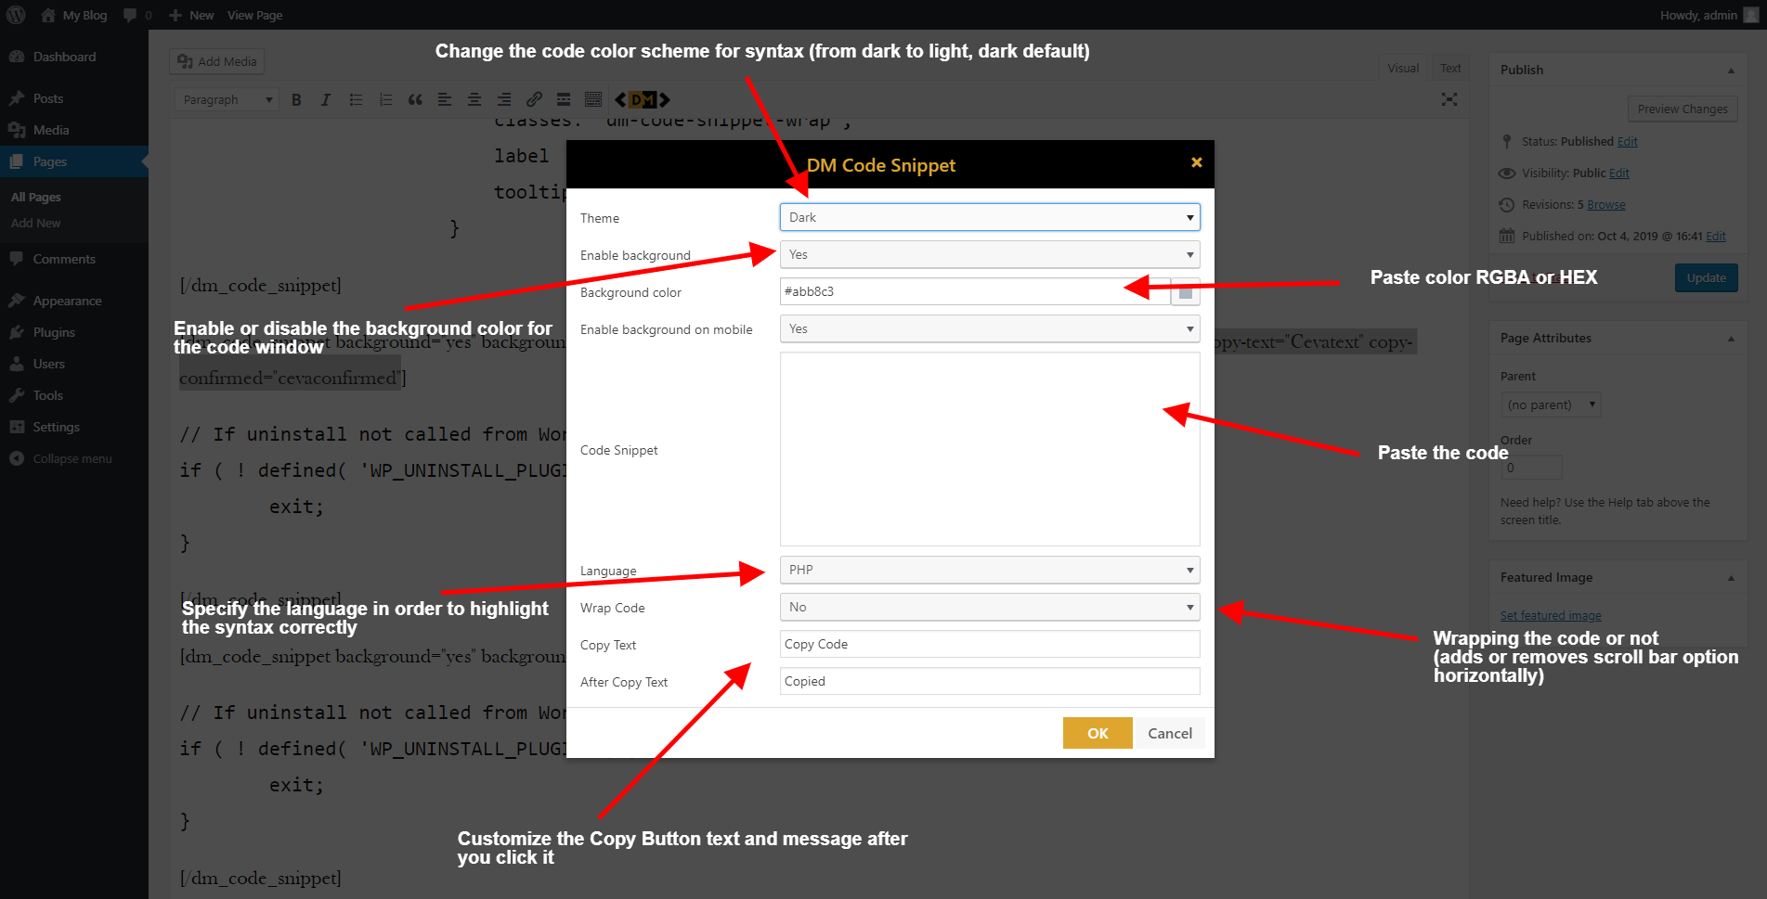Viewport: 1767px width, 899px height.
Task: Switch to the Text editor tab
Action: point(1450,68)
